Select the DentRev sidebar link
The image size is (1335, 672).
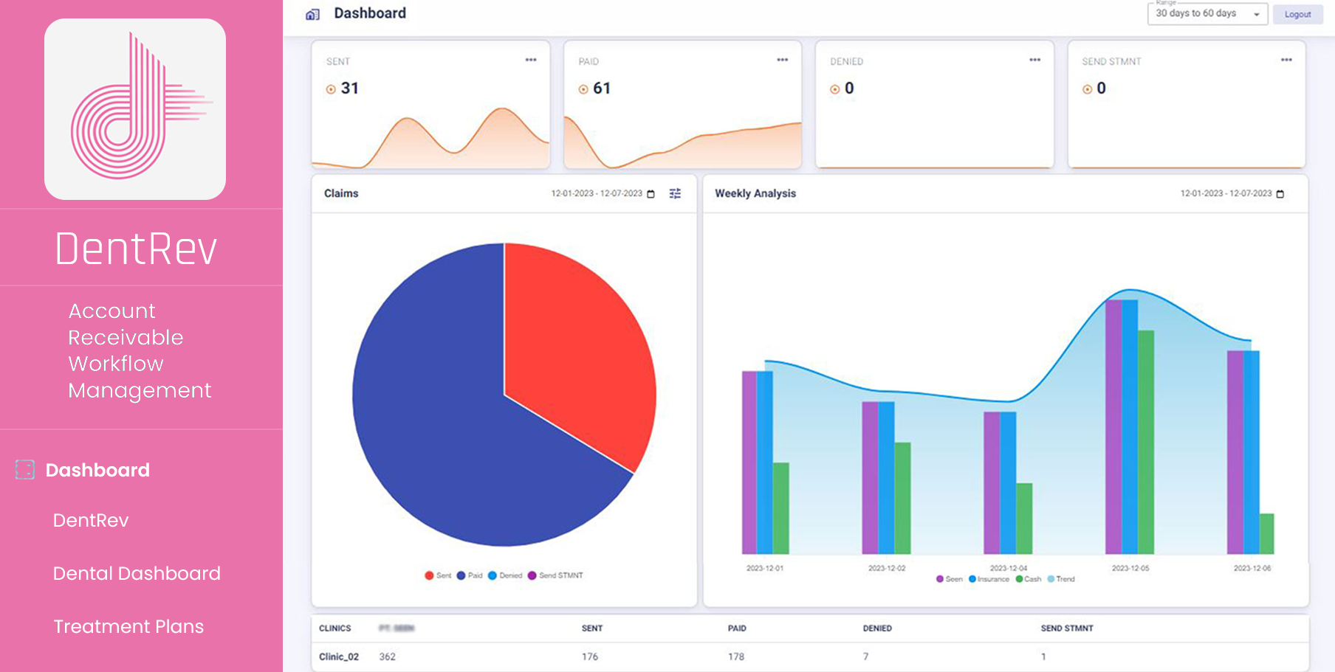91,520
